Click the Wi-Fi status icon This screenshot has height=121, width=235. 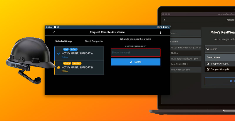point(161,27)
